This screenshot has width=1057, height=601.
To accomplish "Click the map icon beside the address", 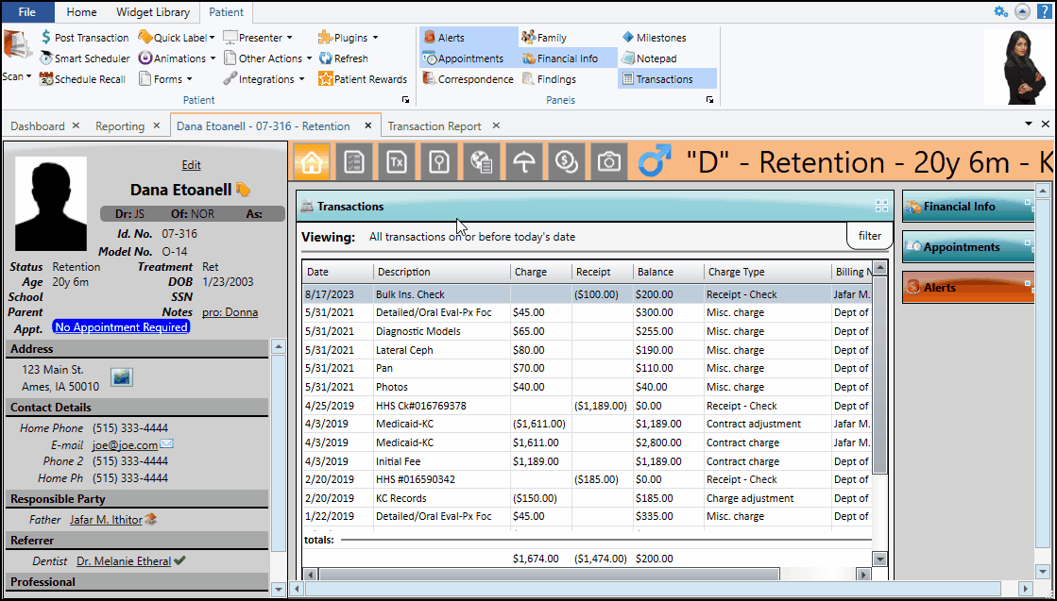I will pos(122,377).
